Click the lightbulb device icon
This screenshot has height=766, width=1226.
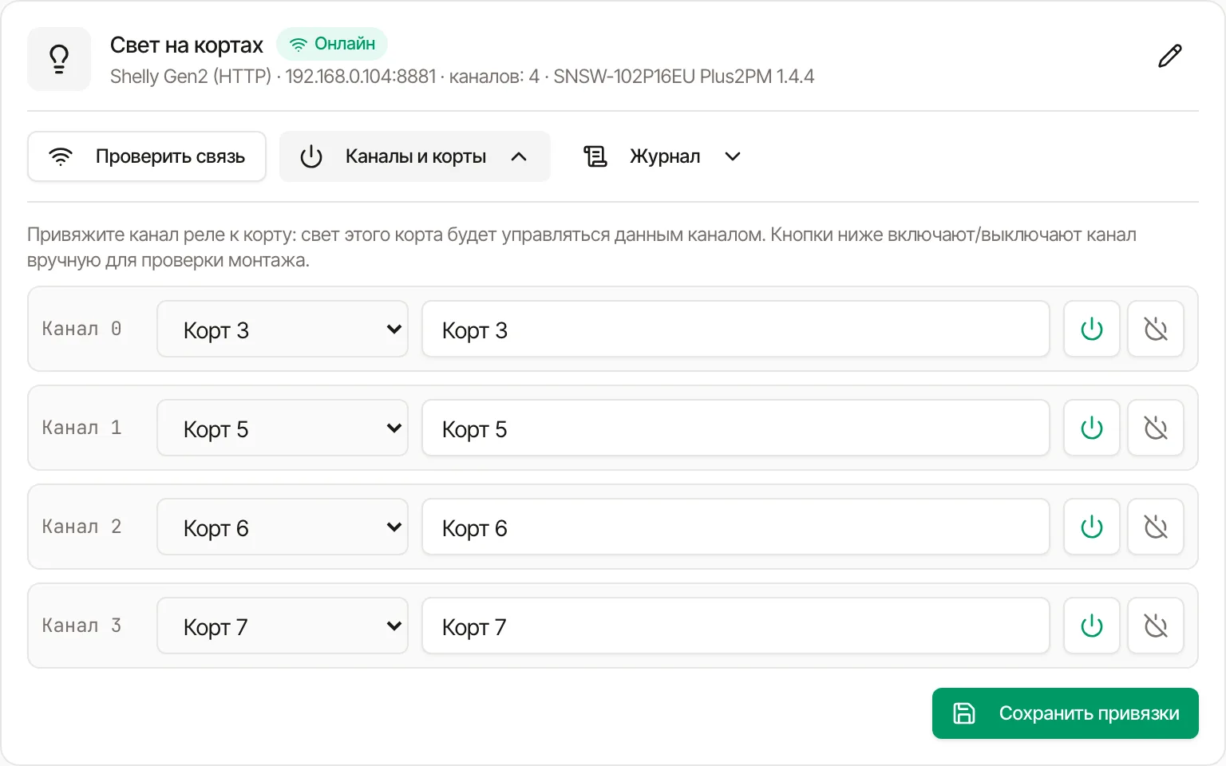pyautogui.click(x=59, y=59)
